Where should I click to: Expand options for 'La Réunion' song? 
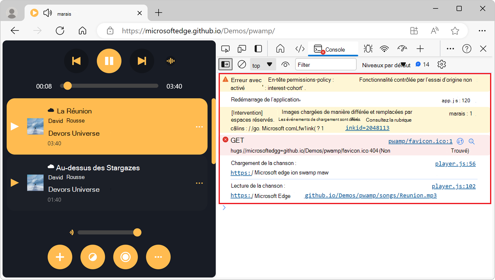click(x=199, y=127)
